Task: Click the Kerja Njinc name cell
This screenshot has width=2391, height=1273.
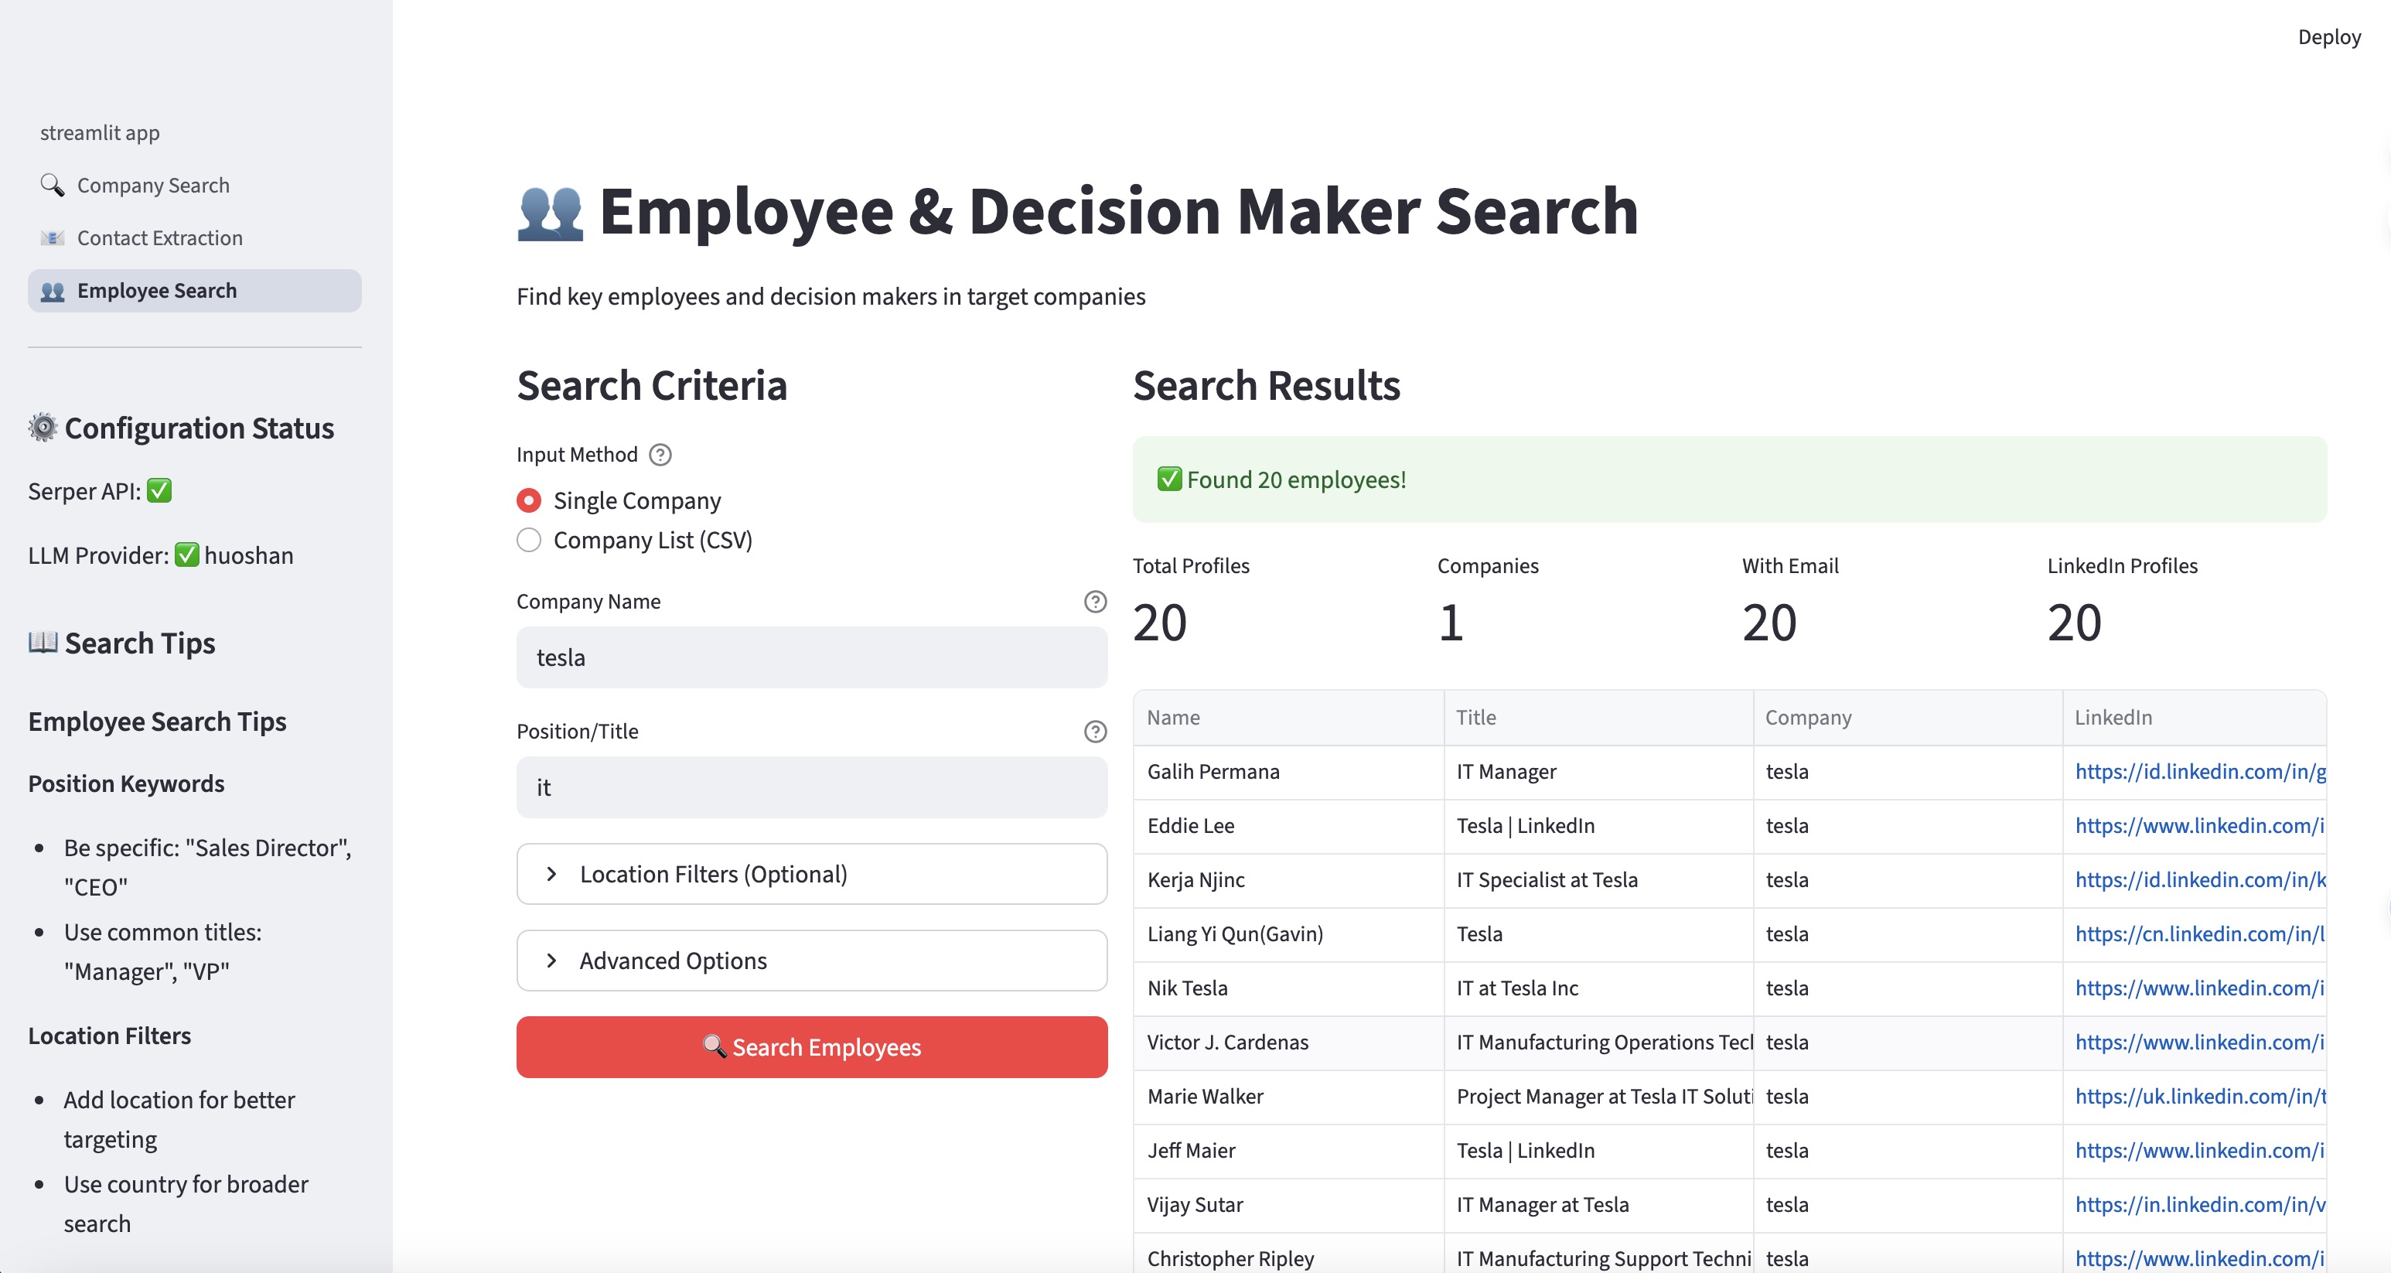Action: tap(1288, 879)
